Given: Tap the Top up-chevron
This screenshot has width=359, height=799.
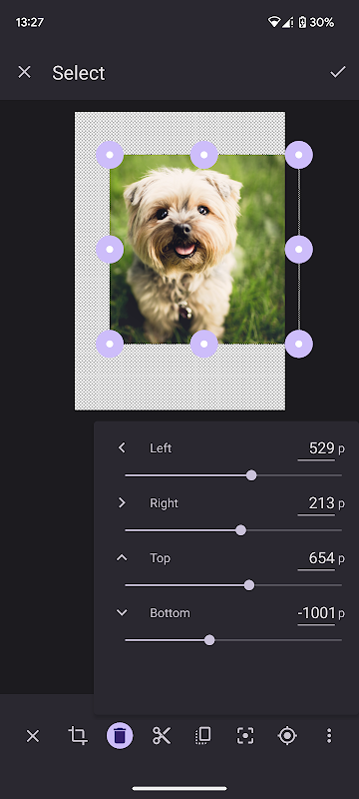Looking at the screenshot, I should [x=122, y=557].
